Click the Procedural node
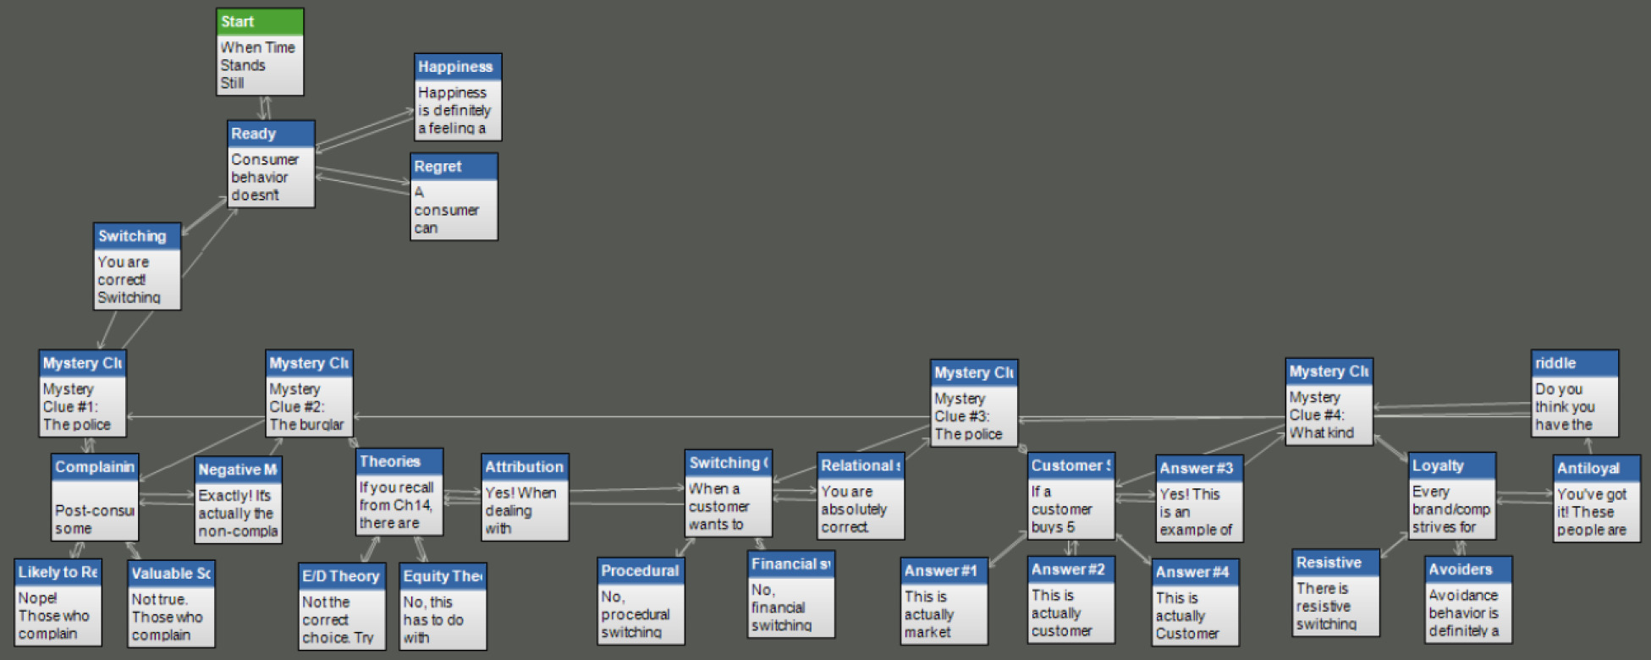The width and height of the screenshot is (1651, 660). (640, 601)
